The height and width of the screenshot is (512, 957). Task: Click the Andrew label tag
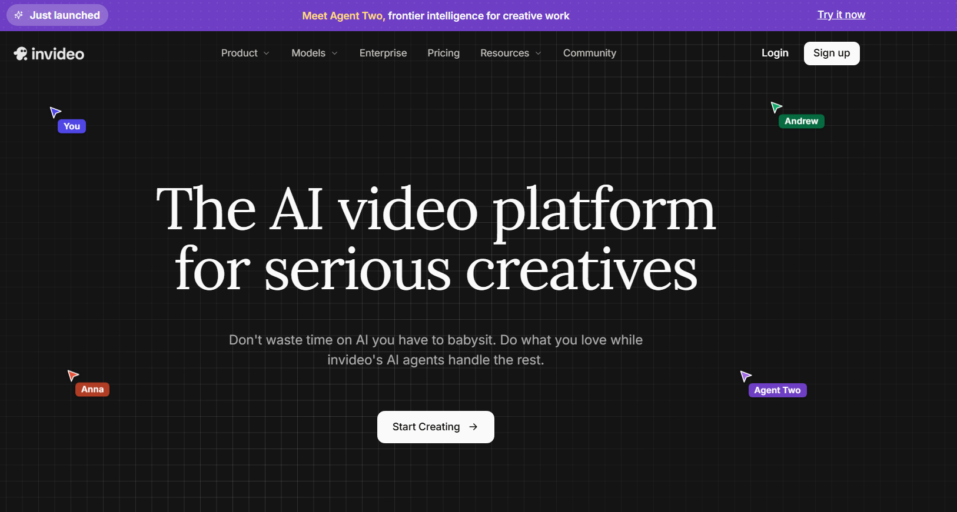tap(801, 121)
